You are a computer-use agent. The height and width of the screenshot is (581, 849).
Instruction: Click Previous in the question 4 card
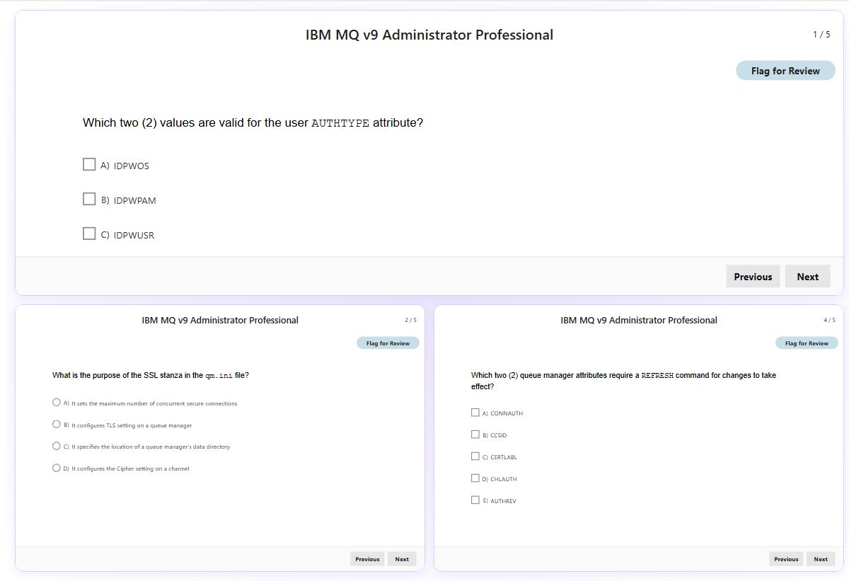[x=786, y=559]
